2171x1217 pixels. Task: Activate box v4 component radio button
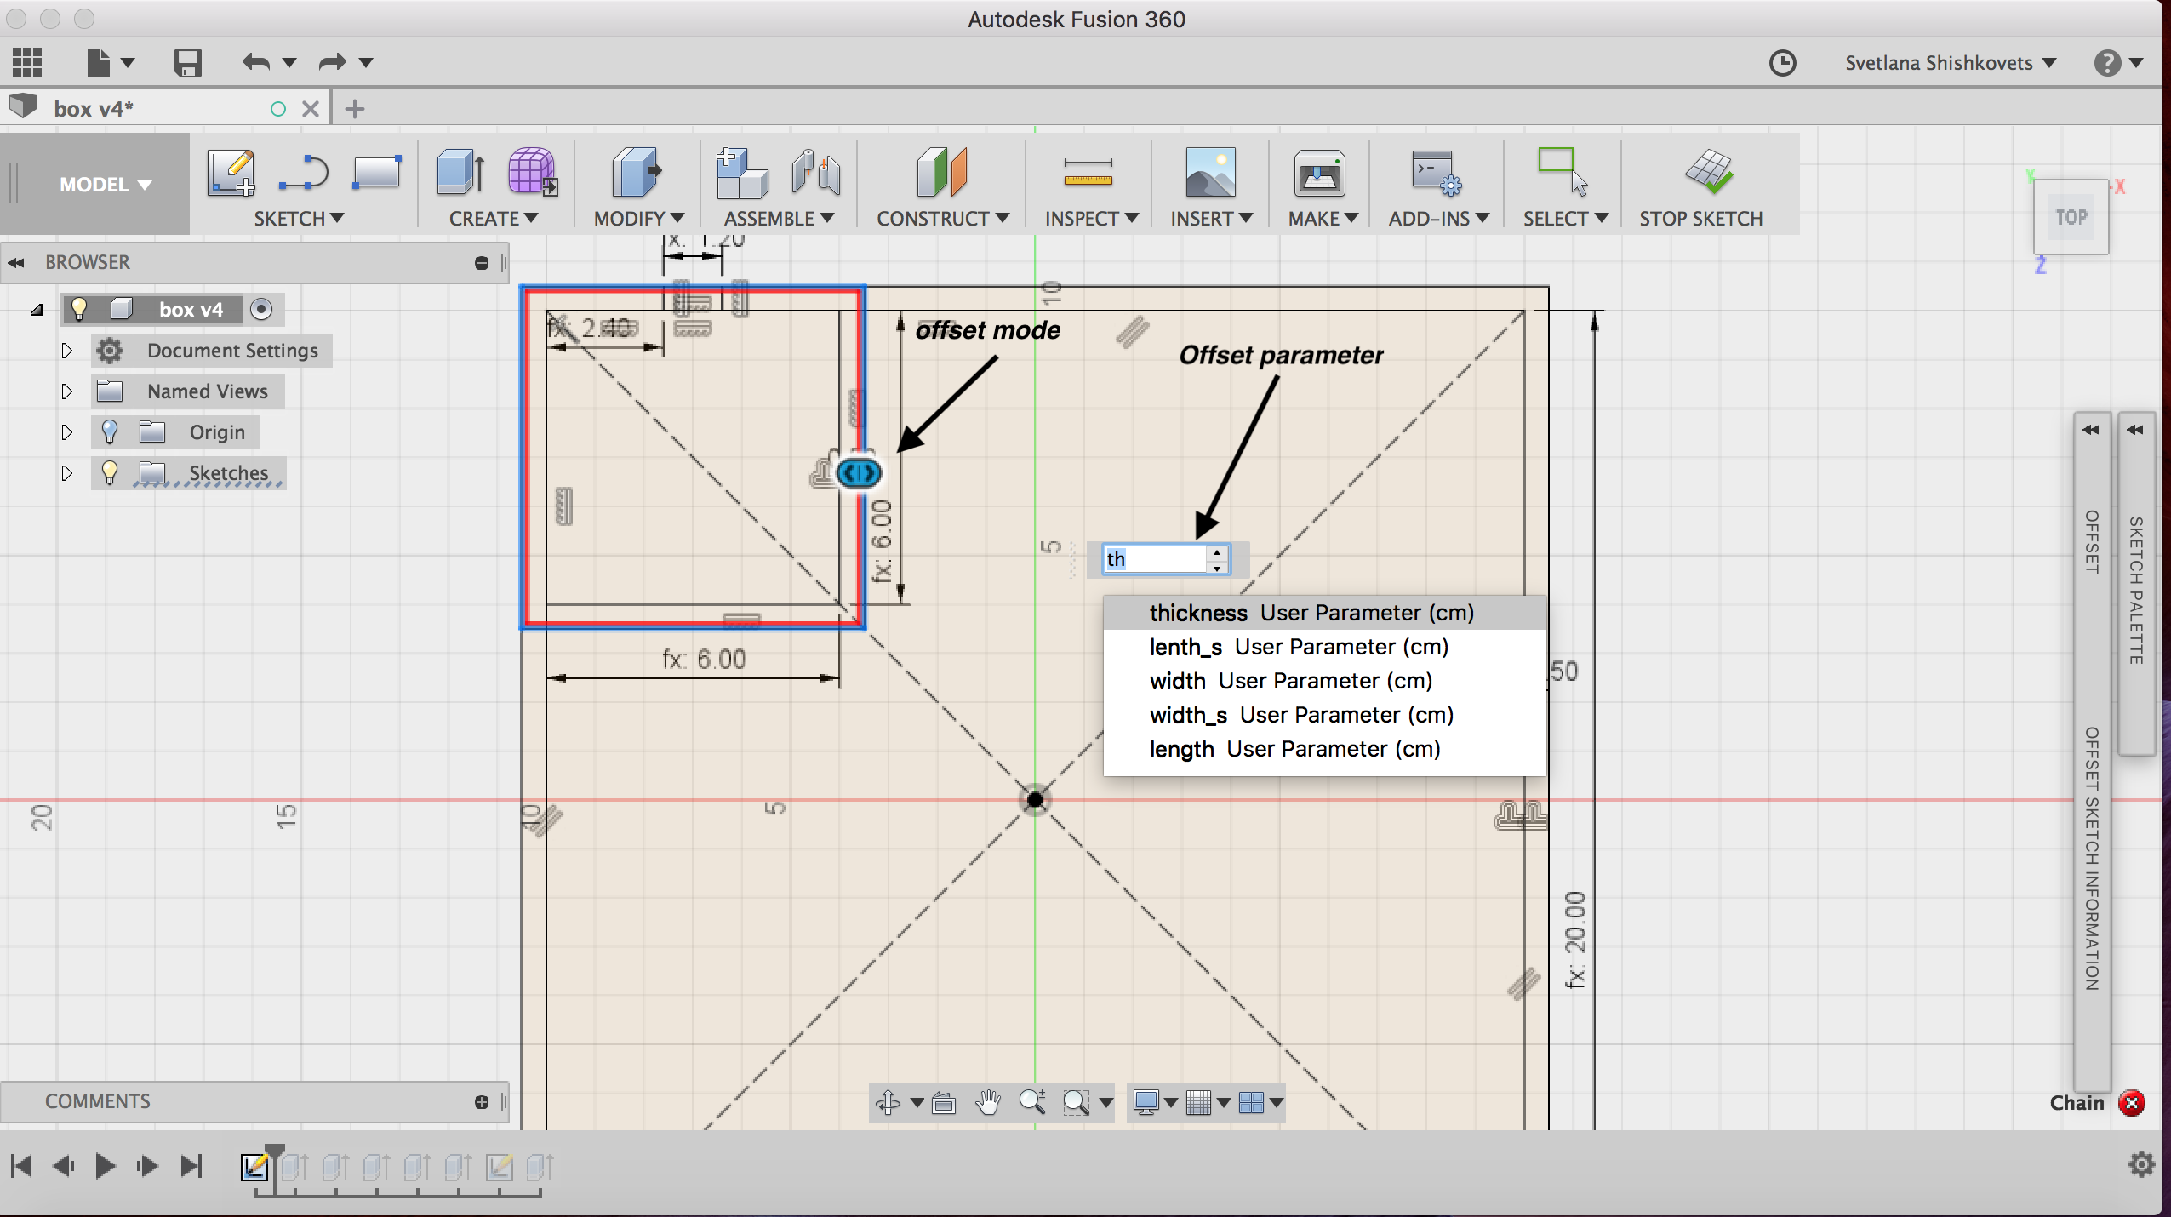[x=262, y=309]
